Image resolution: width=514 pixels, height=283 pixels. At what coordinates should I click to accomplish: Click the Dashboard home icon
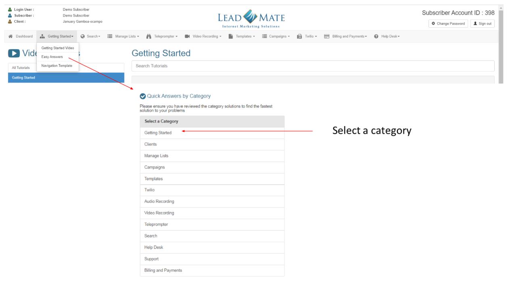(10, 36)
